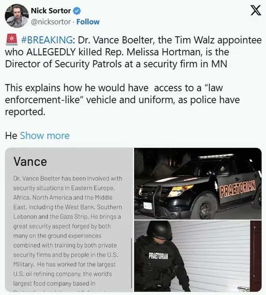Open Nick Sortor's profile picture
This screenshot has width=266, height=295.
pyautogui.click(x=17, y=16)
